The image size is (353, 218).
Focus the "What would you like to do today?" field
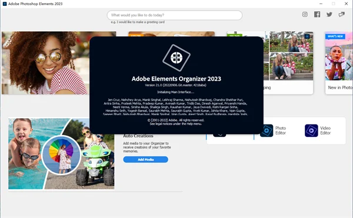pos(175,15)
